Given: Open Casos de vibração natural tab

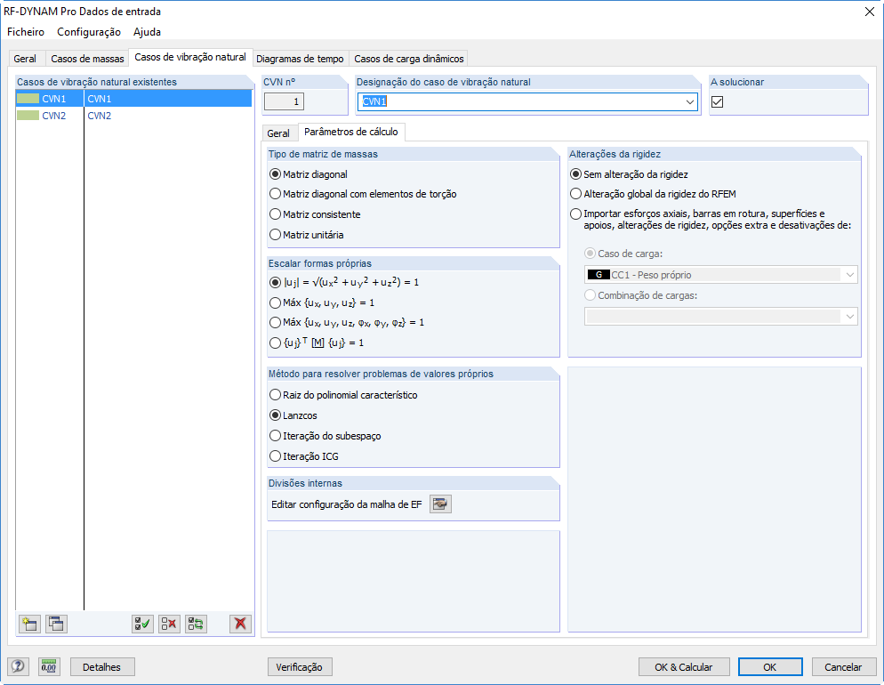Looking at the screenshot, I should [x=190, y=57].
